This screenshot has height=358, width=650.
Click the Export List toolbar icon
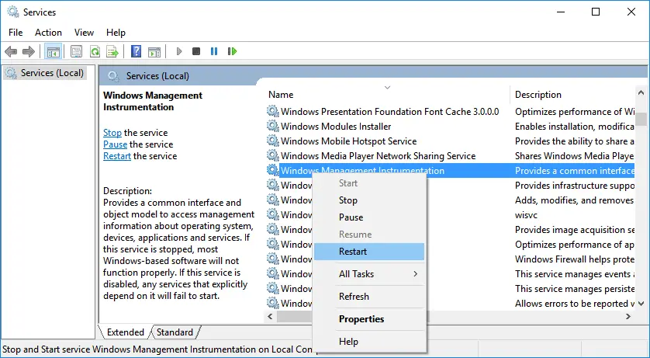pyautogui.click(x=112, y=51)
